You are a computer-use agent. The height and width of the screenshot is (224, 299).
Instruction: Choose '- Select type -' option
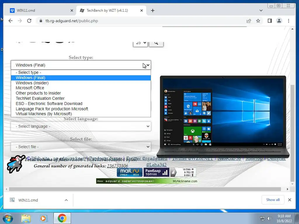tap(81, 72)
